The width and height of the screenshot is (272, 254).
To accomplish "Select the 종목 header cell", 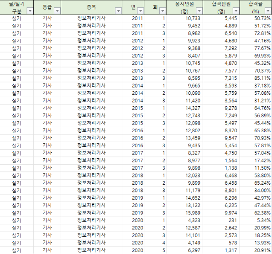I will (x=92, y=7).
